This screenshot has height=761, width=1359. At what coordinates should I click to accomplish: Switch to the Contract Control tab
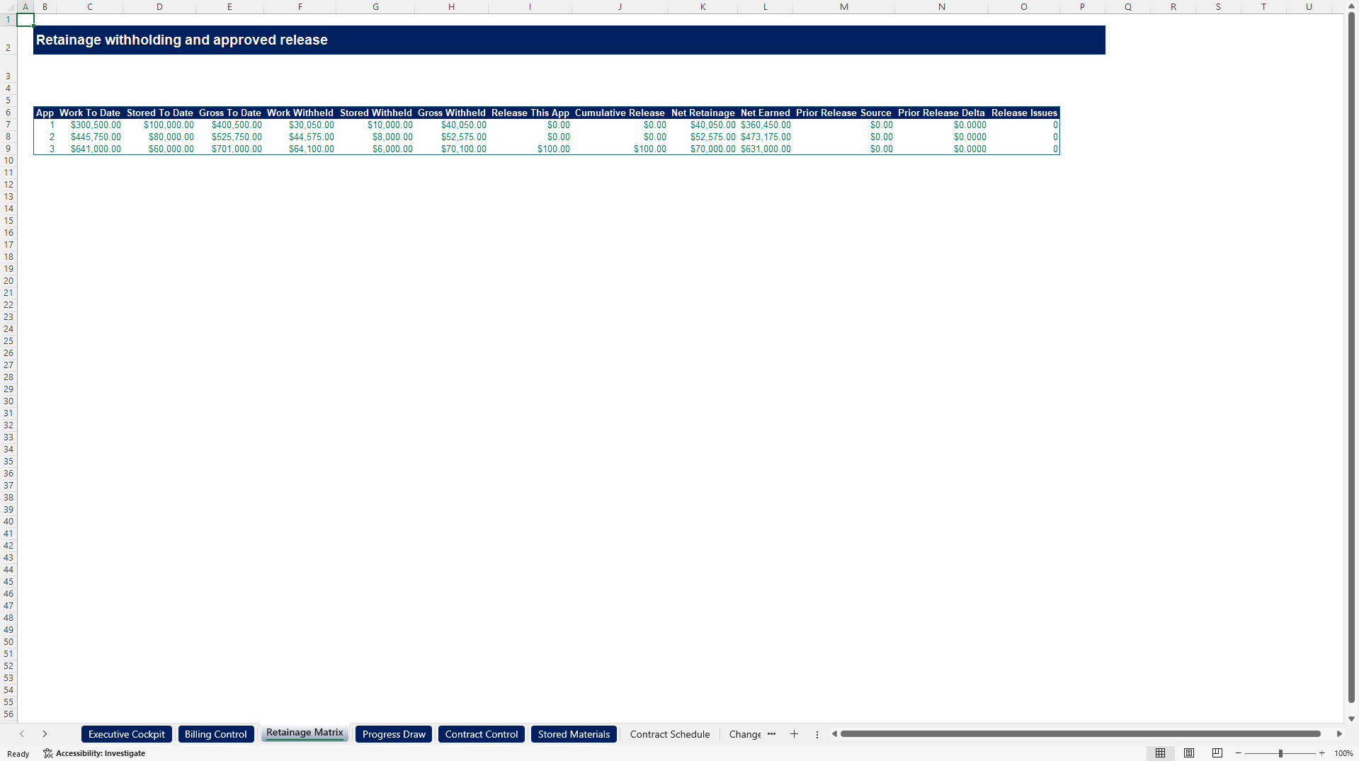tap(482, 734)
